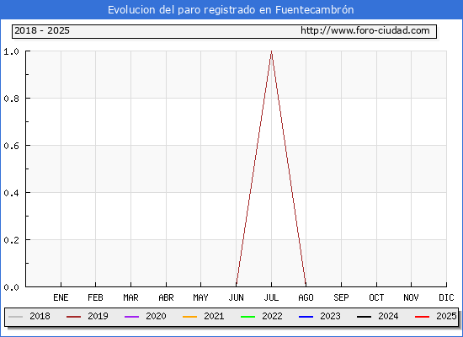The height and width of the screenshot is (337, 463).
Task: Click the 2018 gray legend swatch
Action: [16, 317]
